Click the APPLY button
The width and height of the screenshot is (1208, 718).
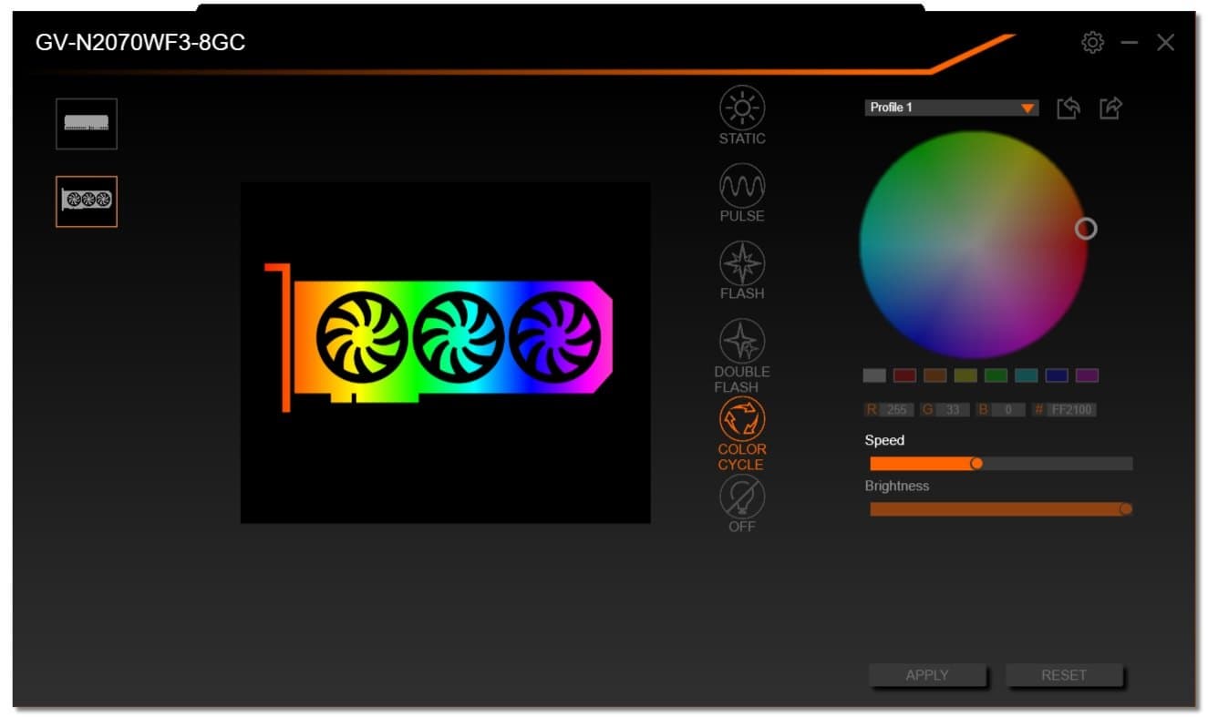tap(927, 675)
